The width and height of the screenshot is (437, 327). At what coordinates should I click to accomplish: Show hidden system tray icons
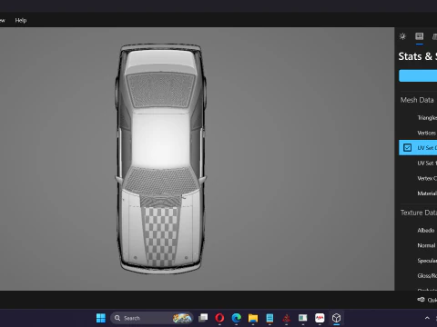[427, 318]
